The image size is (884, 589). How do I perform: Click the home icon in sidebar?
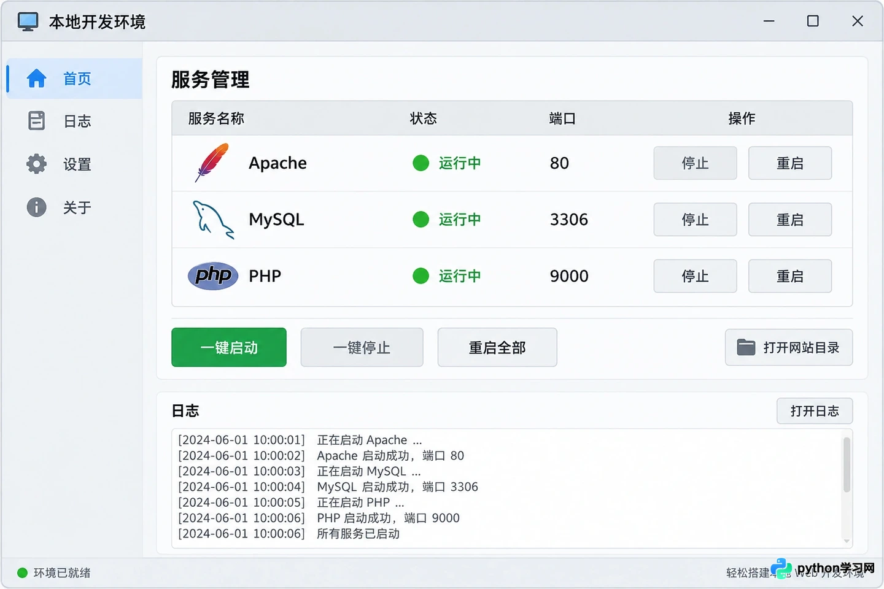(37, 79)
